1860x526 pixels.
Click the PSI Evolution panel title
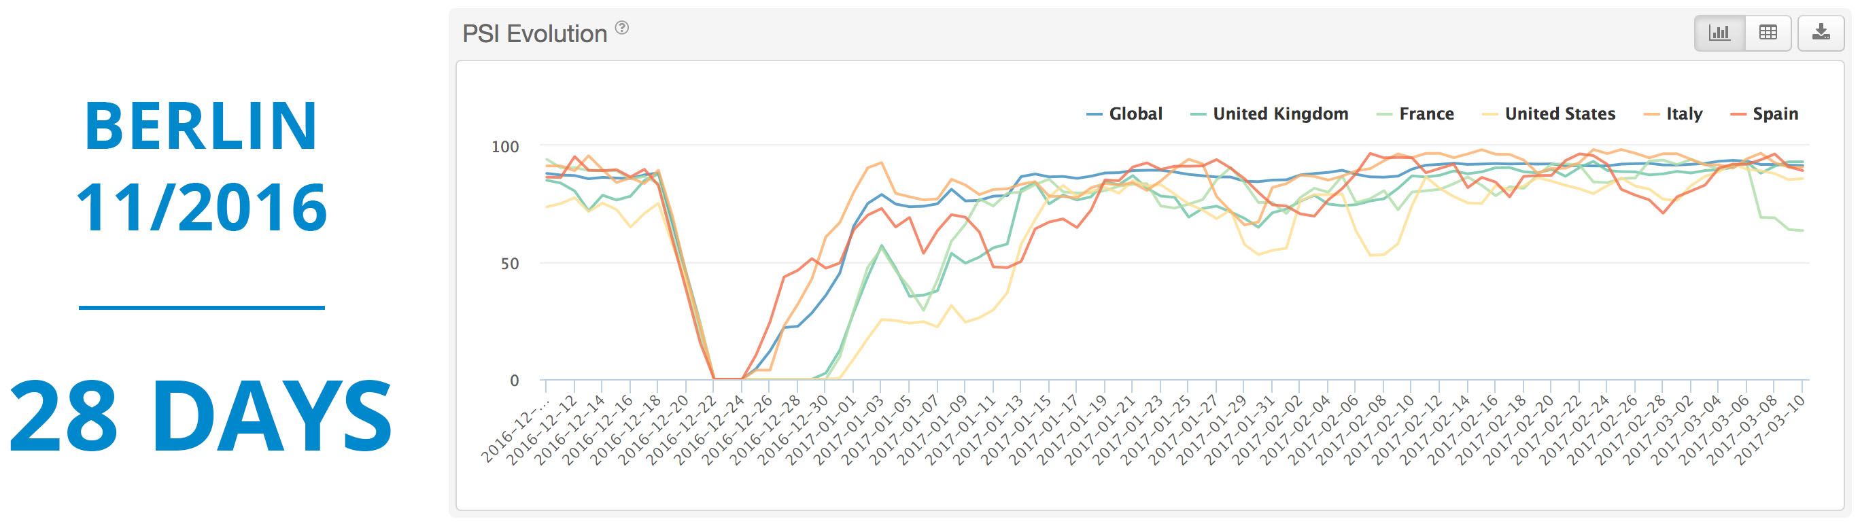tap(534, 34)
